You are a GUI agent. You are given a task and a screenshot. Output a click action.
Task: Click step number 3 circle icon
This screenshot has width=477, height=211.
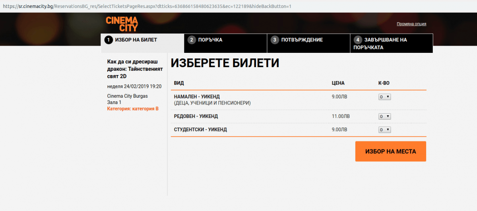(275, 40)
